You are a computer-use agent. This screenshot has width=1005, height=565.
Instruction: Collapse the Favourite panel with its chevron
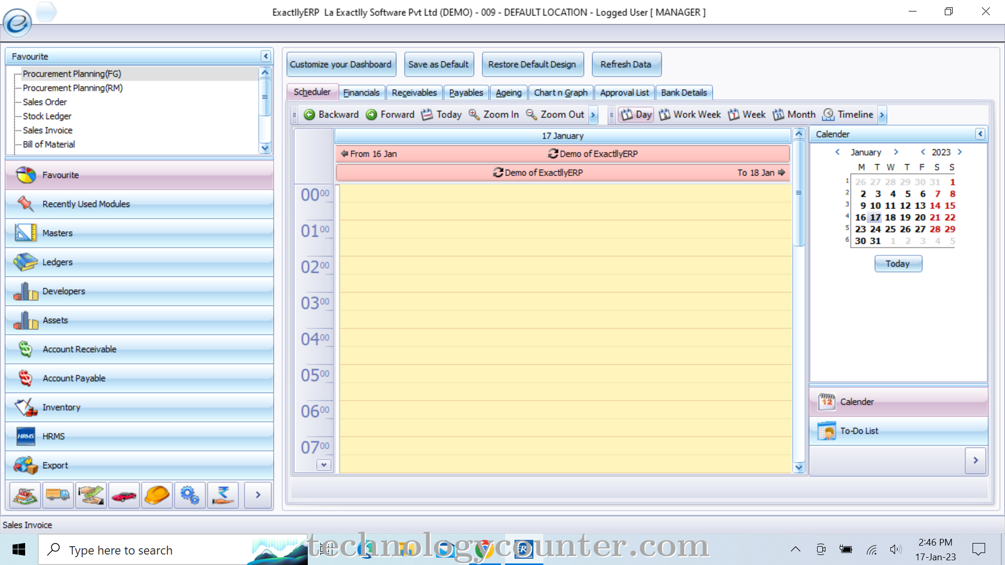266,56
